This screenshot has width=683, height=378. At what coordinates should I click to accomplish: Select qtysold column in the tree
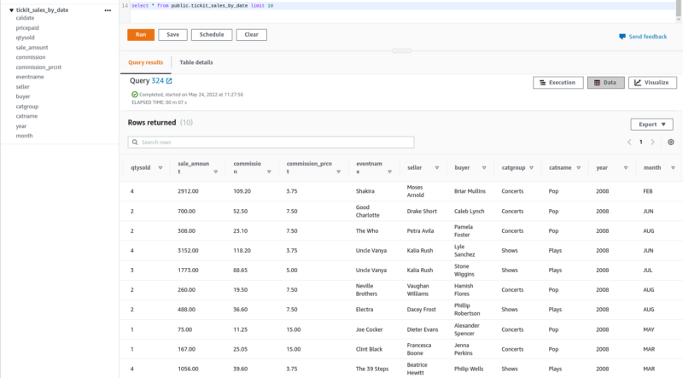pos(26,38)
